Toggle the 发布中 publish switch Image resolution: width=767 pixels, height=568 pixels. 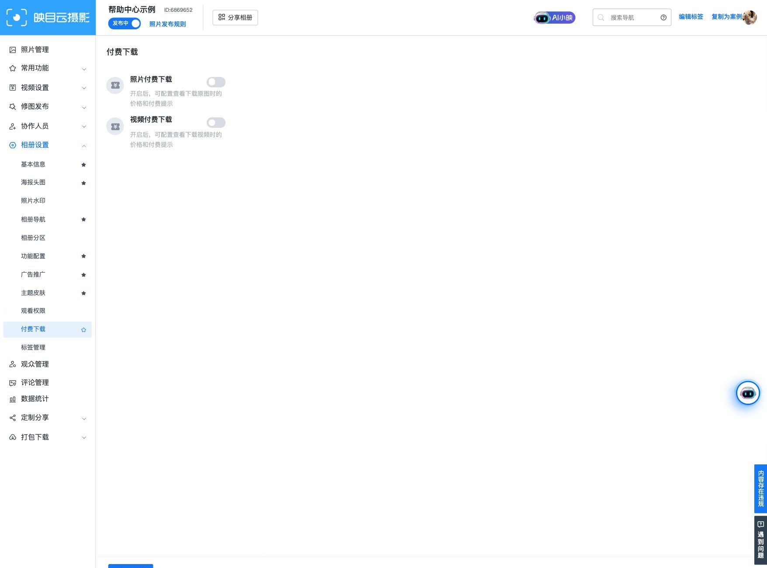click(124, 23)
